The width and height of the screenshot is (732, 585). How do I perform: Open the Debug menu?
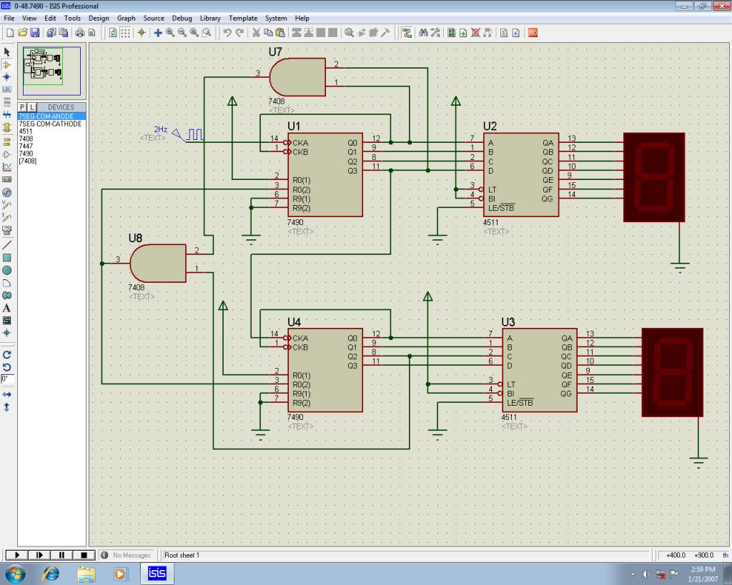(182, 18)
